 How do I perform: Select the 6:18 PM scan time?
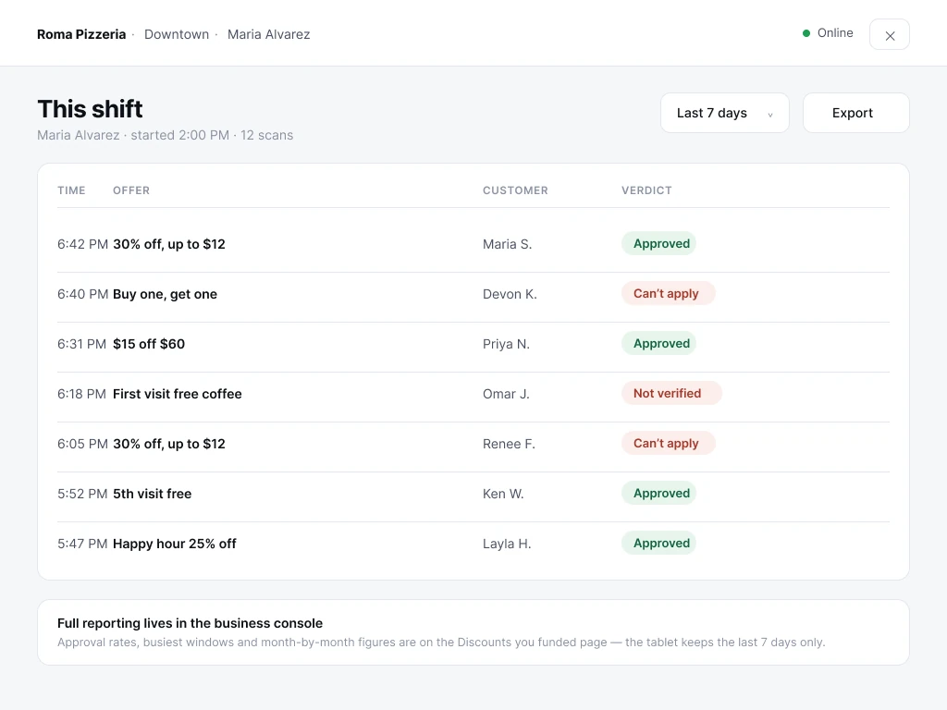(x=81, y=394)
